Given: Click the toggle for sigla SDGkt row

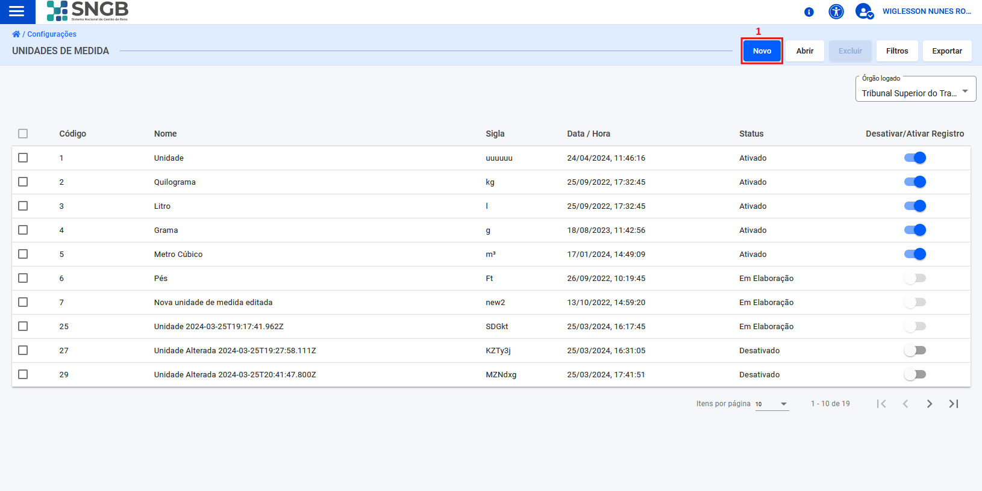Looking at the screenshot, I should (915, 326).
